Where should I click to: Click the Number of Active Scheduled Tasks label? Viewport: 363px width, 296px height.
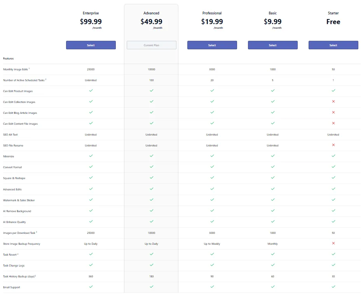coord(24,80)
